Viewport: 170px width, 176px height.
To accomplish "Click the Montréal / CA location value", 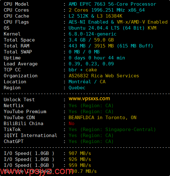I will pyautogui.click(x=87, y=82).
